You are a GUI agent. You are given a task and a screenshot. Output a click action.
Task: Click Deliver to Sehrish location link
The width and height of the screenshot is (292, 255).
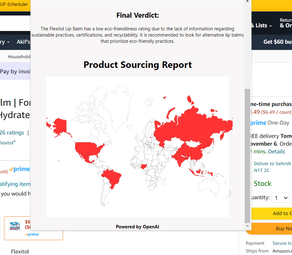272,167
